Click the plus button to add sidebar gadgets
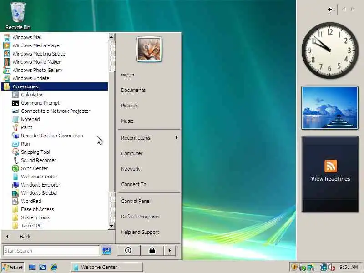This screenshot has width=364, height=273. pyautogui.click(x=330, y=10)
